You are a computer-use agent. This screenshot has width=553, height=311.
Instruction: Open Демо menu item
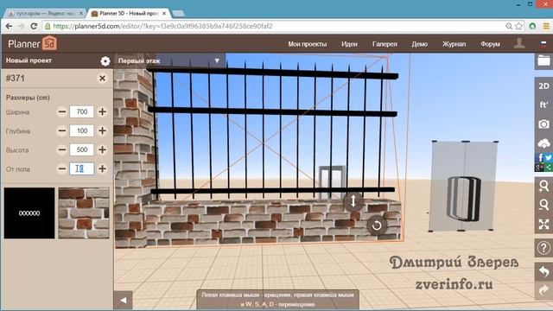pos(419,44)
